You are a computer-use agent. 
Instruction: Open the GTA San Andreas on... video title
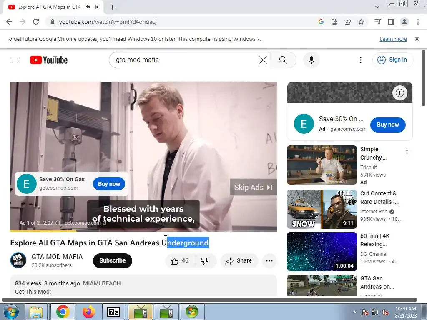pos(377,282)
